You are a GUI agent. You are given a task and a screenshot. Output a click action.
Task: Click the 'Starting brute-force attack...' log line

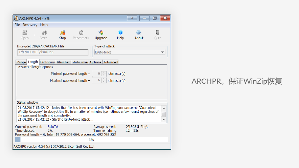(x=55, y=119)
